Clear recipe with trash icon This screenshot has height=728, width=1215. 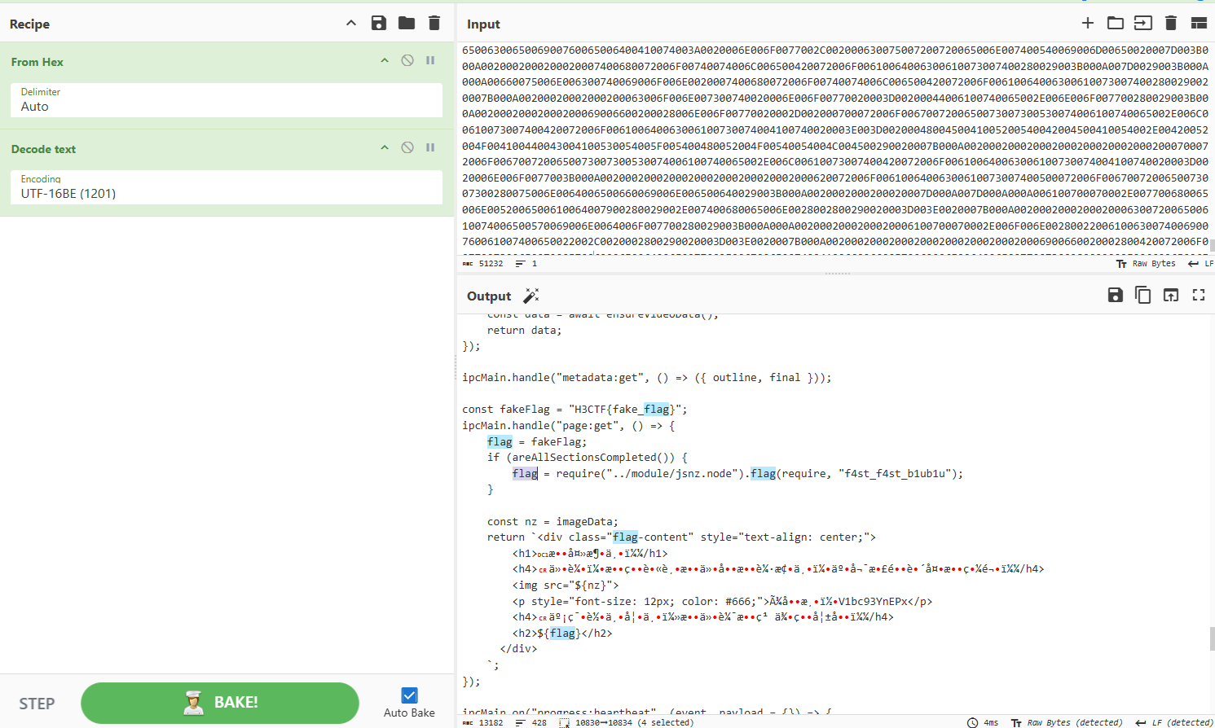tap(434, 24)
